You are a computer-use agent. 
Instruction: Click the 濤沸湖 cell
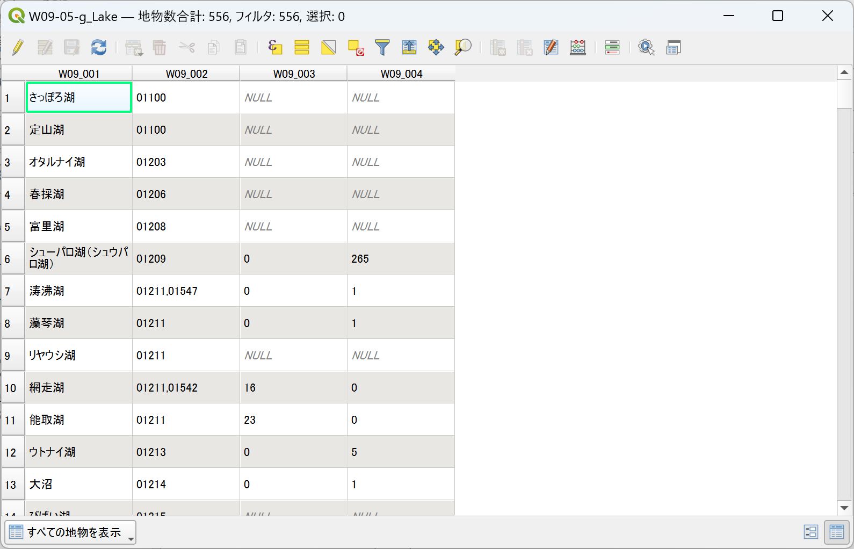[x=79, y=291]
